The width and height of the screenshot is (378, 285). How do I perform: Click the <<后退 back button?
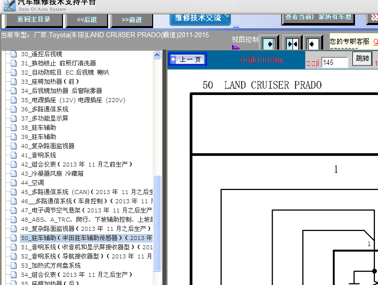tap(87, 20)
